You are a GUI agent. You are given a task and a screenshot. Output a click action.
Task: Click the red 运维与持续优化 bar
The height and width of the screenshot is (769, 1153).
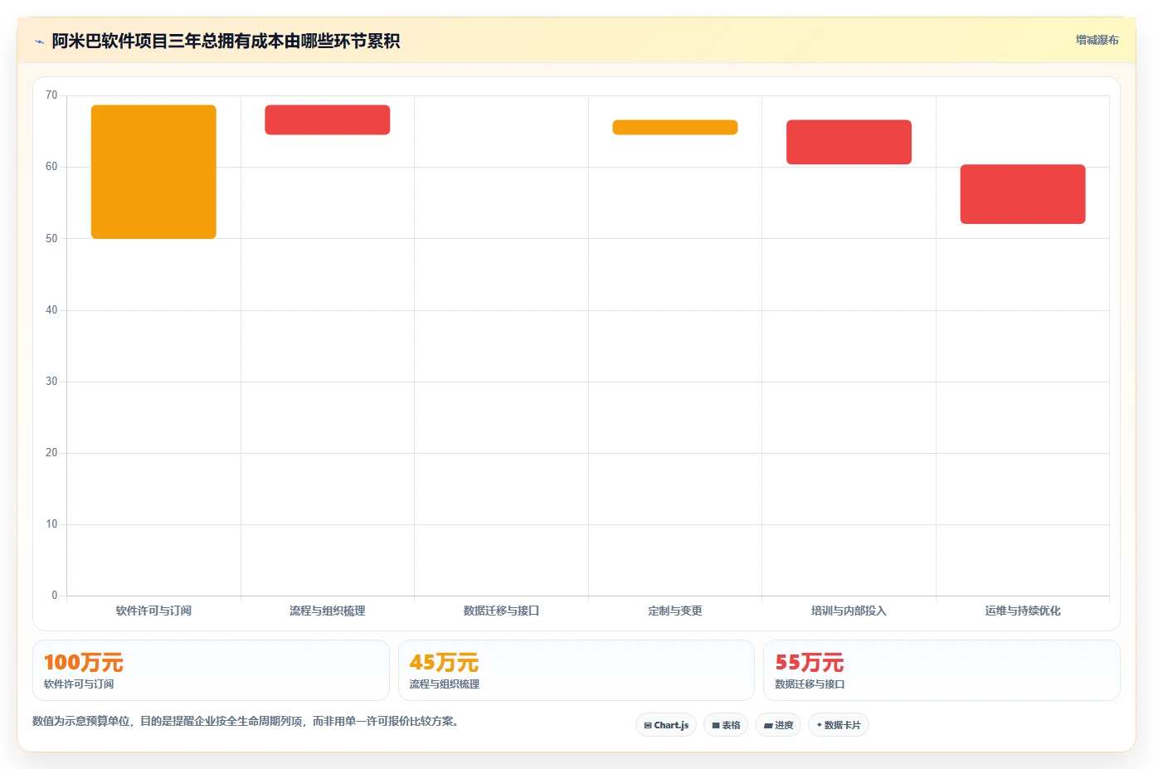[1023, 194]
